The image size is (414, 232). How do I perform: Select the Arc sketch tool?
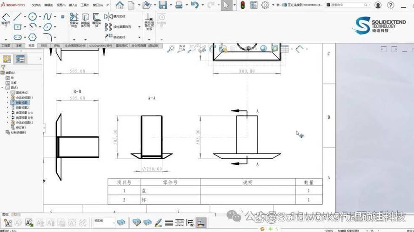(33, 27)
